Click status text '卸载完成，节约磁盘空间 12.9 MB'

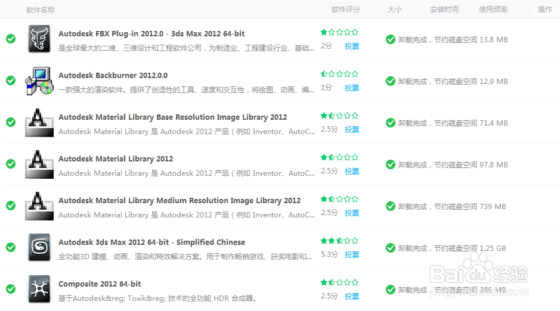[x=453, y=81]
